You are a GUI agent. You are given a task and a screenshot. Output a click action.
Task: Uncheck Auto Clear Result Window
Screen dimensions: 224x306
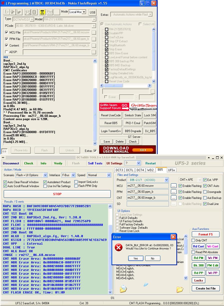[x=5, y=182]
